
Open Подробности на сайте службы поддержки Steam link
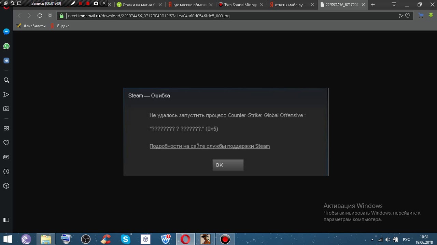[210, 146]
